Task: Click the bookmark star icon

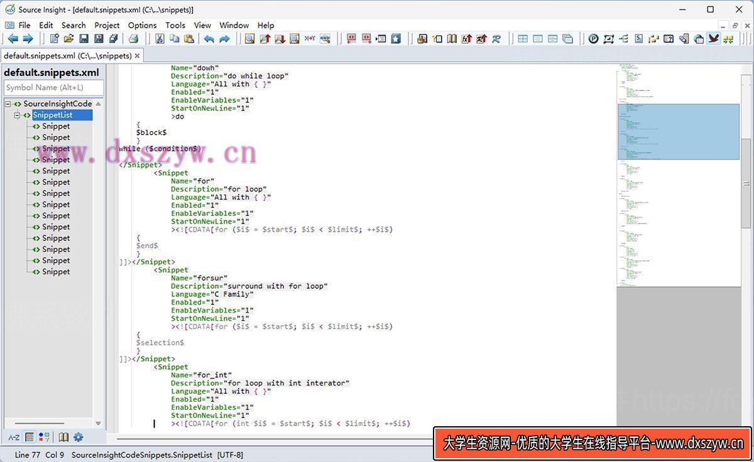Action: [396, 39]
